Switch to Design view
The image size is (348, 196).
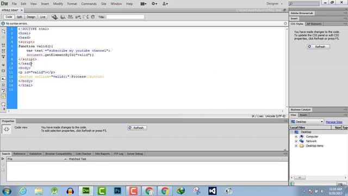point(31,17)
